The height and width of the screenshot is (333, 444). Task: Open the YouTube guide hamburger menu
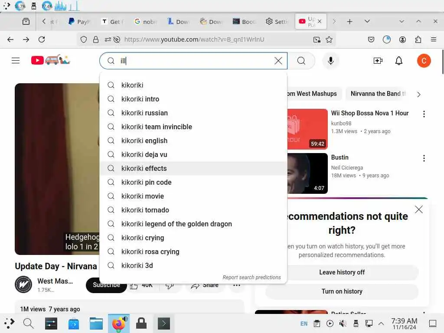click(x=16, y=61)
